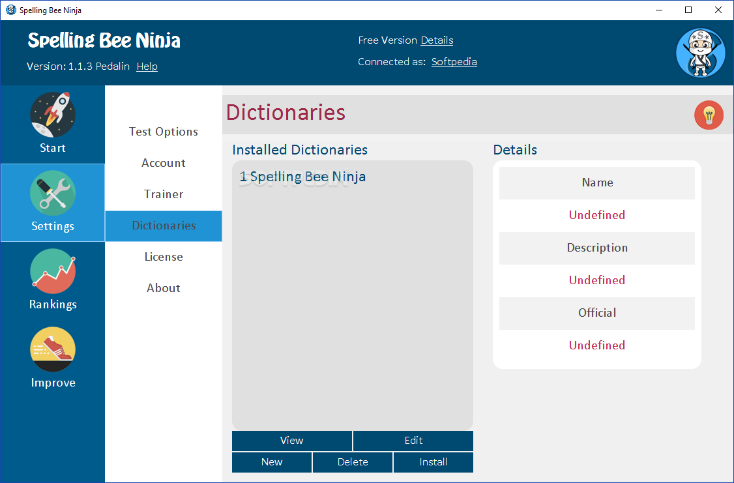Click the Install dictionary button
This screenshot has height=483, width=734.
433,462
